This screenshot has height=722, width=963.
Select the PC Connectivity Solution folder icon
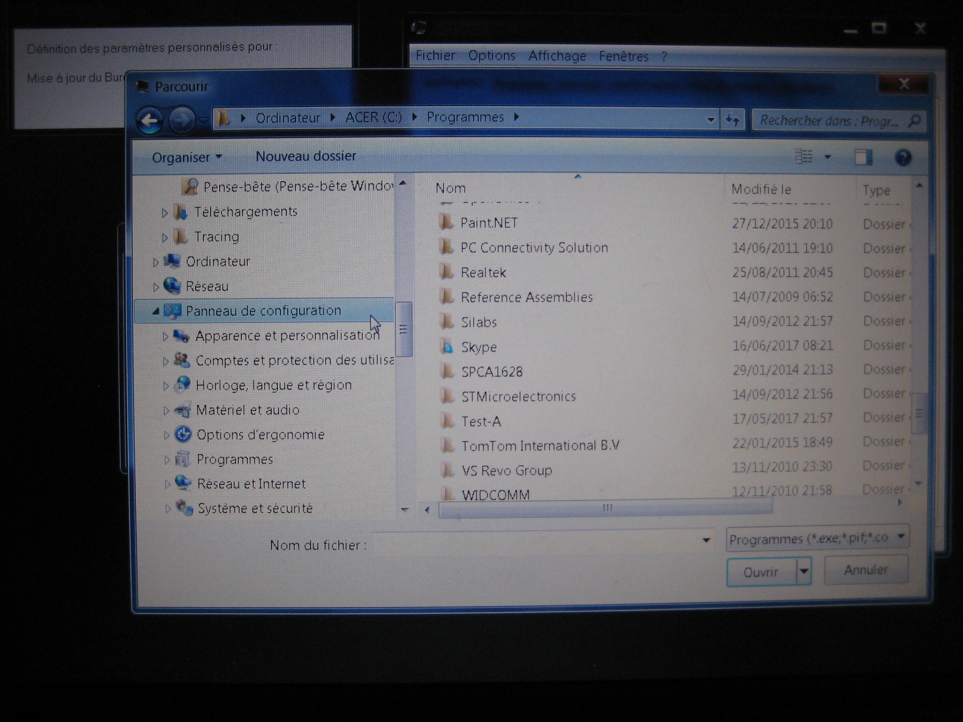click(x=446, y=247)
